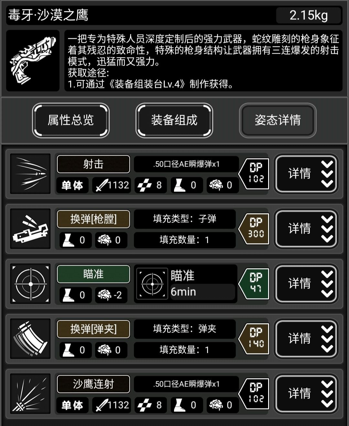This screenshot has width=349, height=426.
Task: Click the magazine reload 换弹[弹夹] icon
Action: click(30, 339)
